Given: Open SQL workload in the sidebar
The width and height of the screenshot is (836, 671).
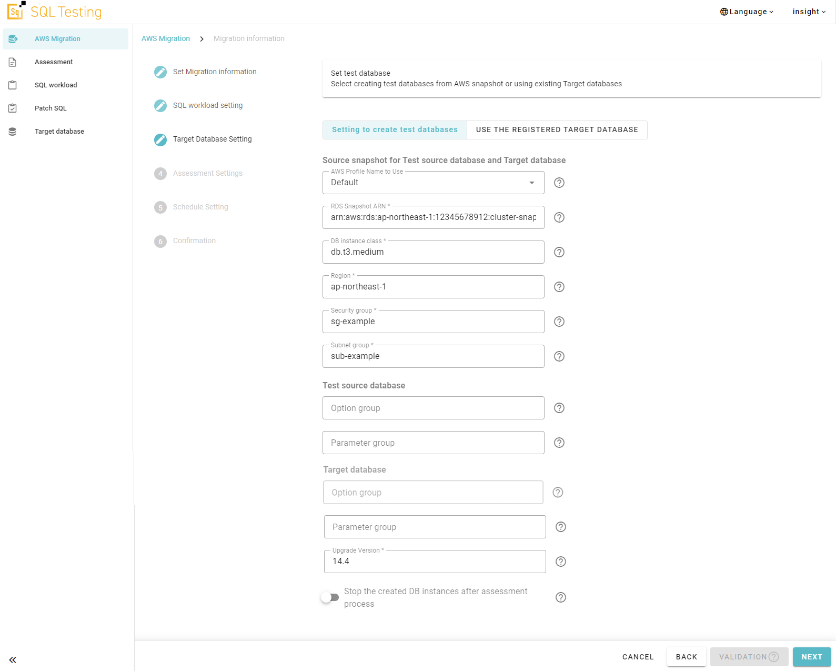Looking at the screenshot, I should point(65,85).
